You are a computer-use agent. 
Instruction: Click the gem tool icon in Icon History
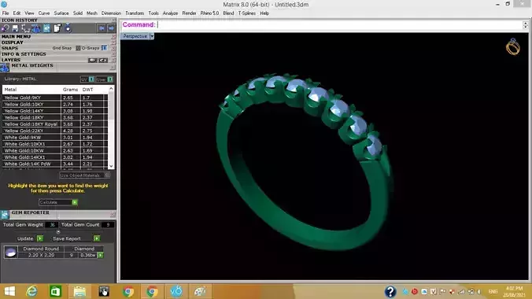coord(5,28)
